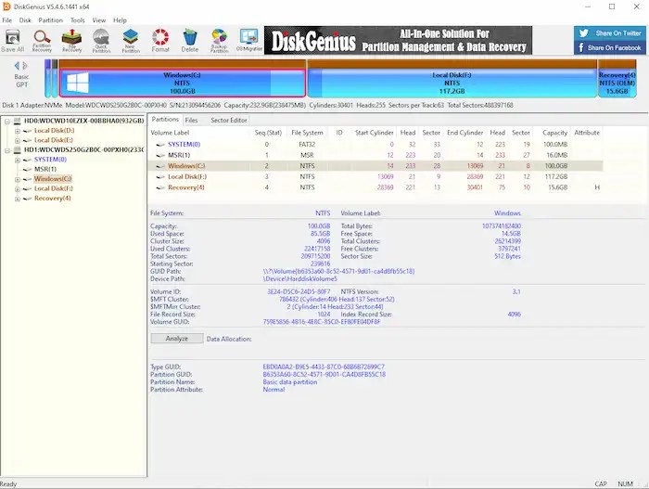Click the Partition GUID value
Viewport: 649px width, 489px height.
324,374
